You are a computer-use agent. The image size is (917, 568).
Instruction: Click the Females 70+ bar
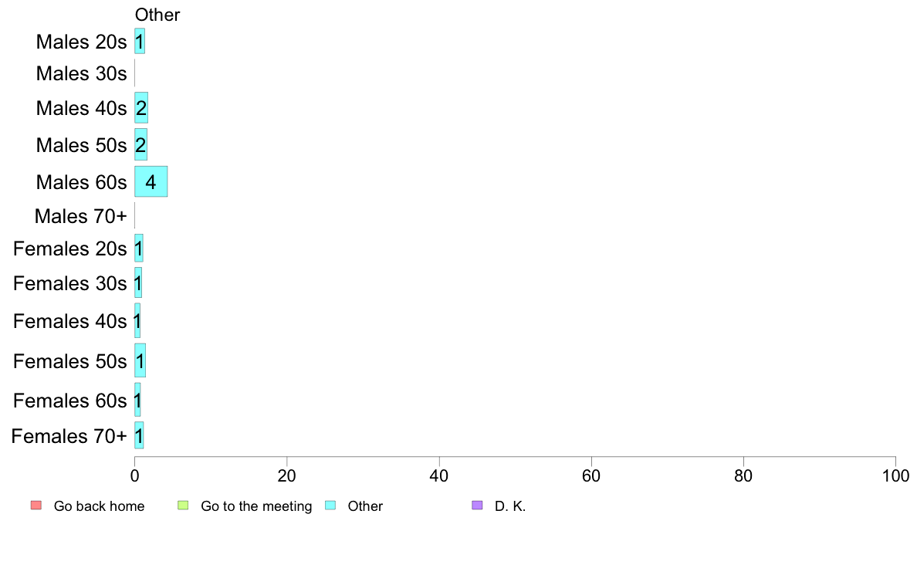pyautogui.click(x=139, y=435)
